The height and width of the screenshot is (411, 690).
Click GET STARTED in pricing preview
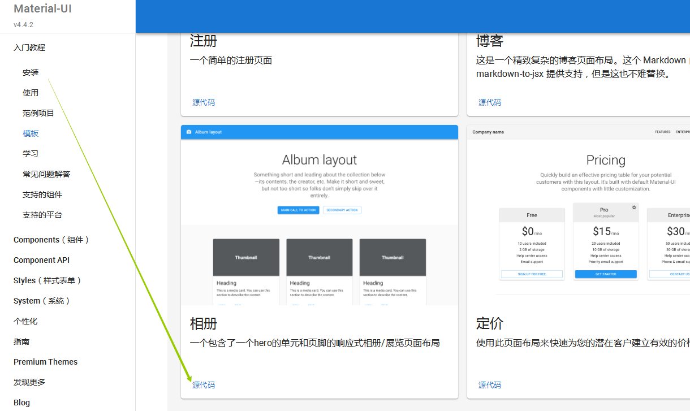click(x=606, y=274)
